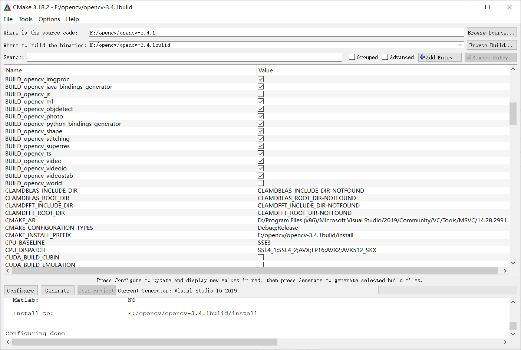
Task: Expand the build binaries path dropdown
Action: pos(460,45)
